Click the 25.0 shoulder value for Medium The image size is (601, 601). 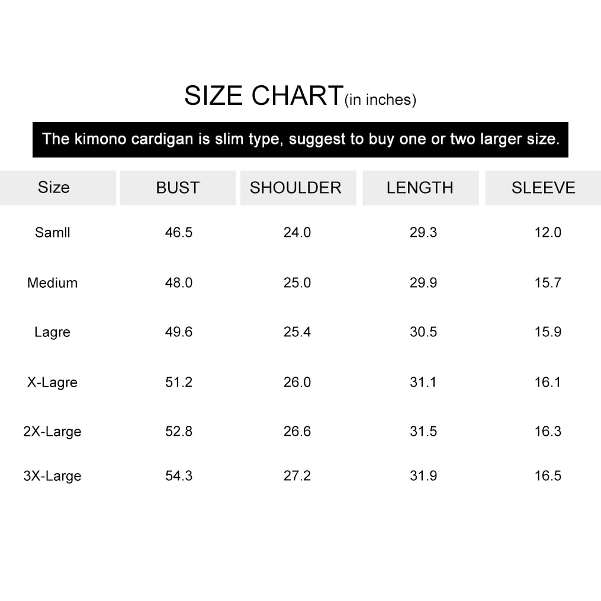tap(297, 282)
